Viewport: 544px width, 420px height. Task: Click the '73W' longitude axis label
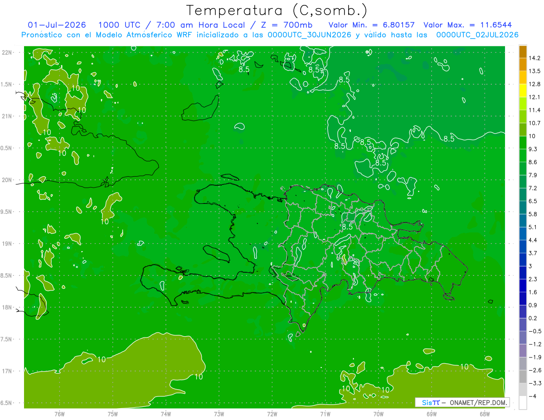click(219, 414)
